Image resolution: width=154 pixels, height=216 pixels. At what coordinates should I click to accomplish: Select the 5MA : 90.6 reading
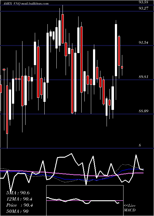(x=18, y=193)
